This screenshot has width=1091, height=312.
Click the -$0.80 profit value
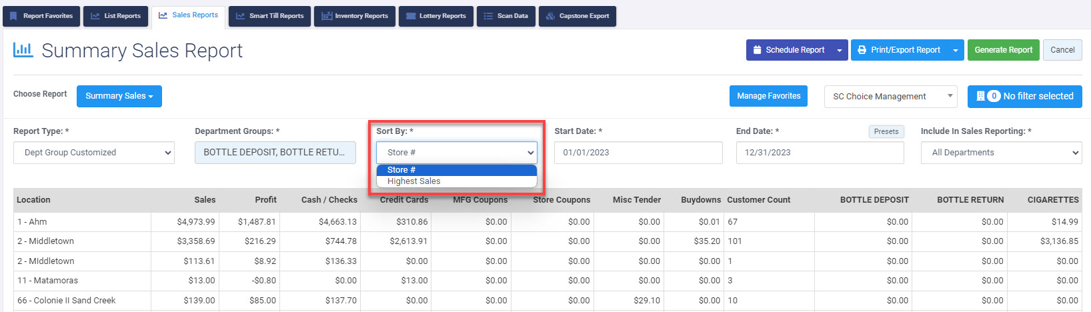[264, 281]
